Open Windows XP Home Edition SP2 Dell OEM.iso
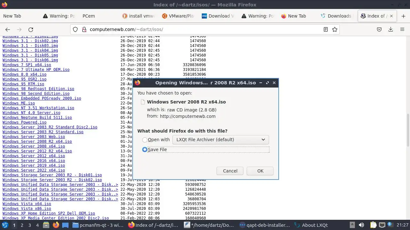The image size is (410, 230). 49,213
